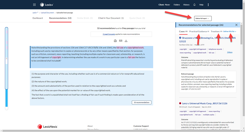Viewport: 245px width, 132px height.
Task: Grab the minimap handle grip
Action: pos(6,58)
